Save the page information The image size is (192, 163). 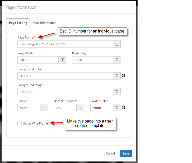(x=126, y=153)
